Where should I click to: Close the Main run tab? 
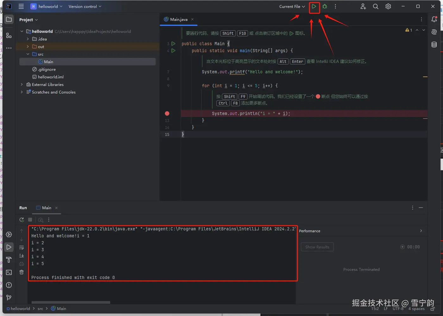pyautogui.click(x=56, y=208)
